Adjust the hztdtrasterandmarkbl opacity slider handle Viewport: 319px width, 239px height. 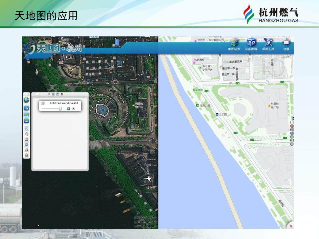pos(60,109)
